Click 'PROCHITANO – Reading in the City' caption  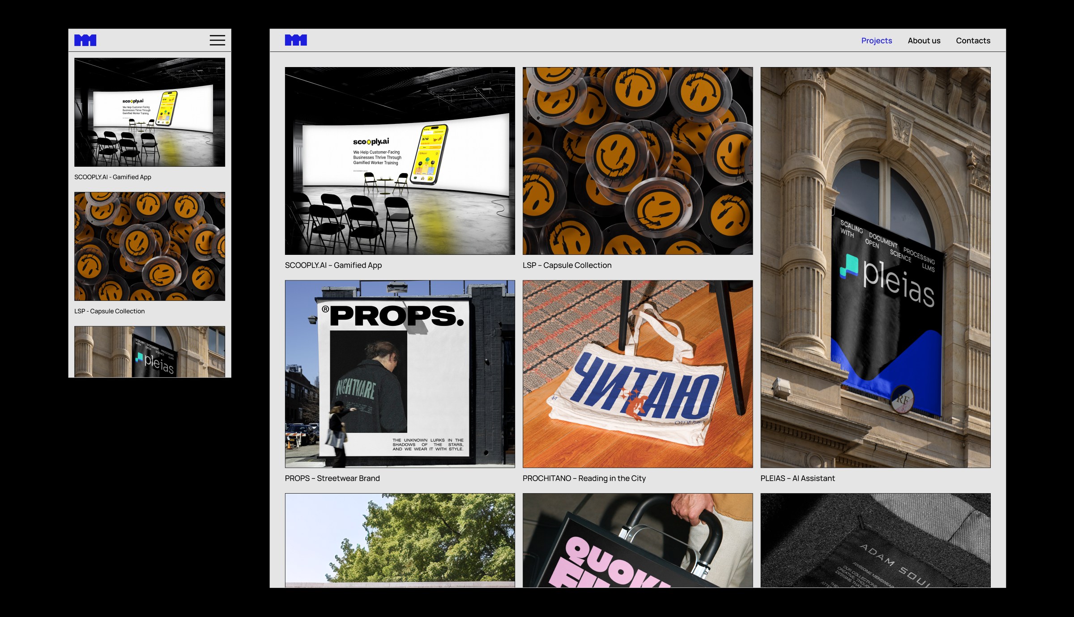click(x=584, y=478)
